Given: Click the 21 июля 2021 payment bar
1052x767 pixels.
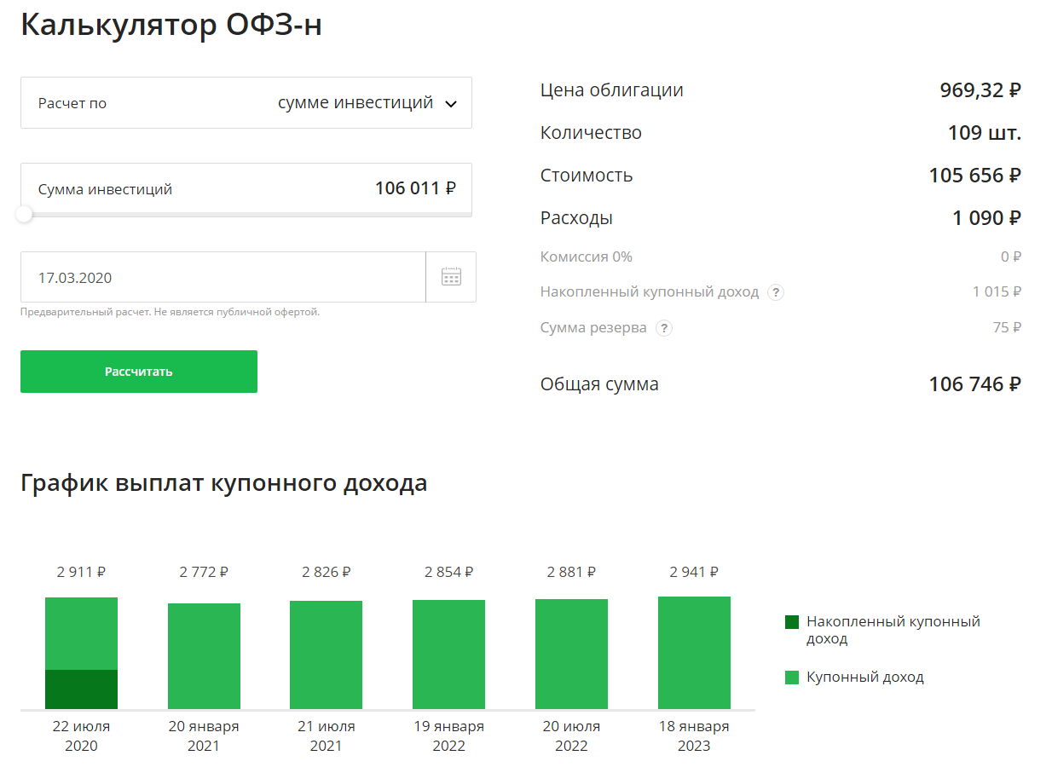Looking at the screenshot, I should pos(326,655).
